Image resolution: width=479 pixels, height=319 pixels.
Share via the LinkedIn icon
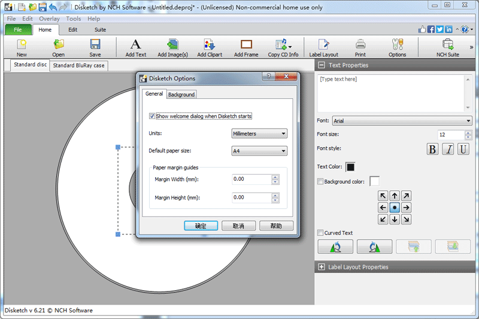click(x=448, y=29)
